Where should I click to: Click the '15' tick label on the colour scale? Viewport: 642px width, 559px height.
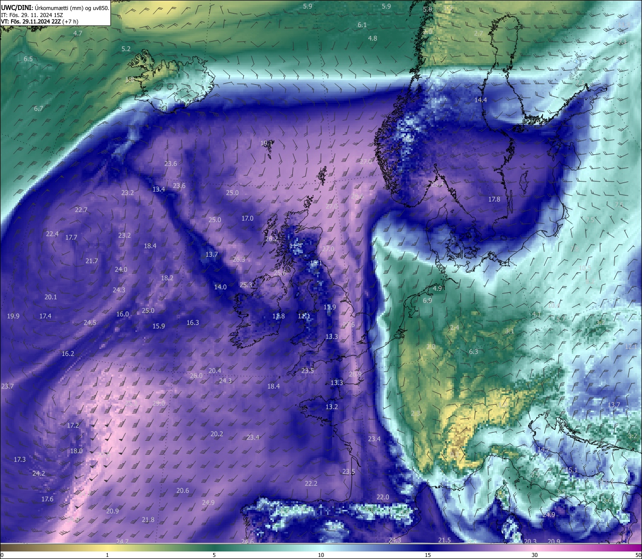point(428,555)
